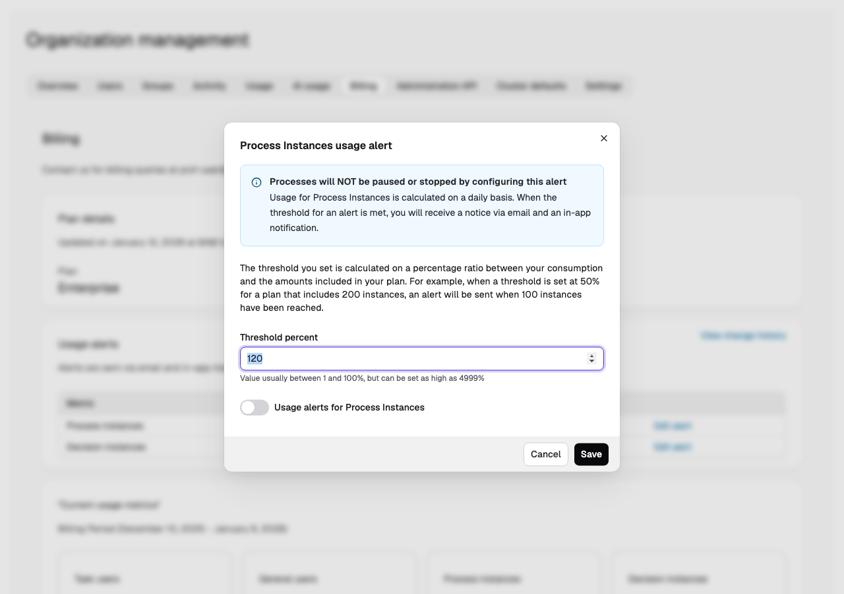Open the Billing tab in the background page
The width and height of the screenshot is (844, 594).
coord(363,86)
